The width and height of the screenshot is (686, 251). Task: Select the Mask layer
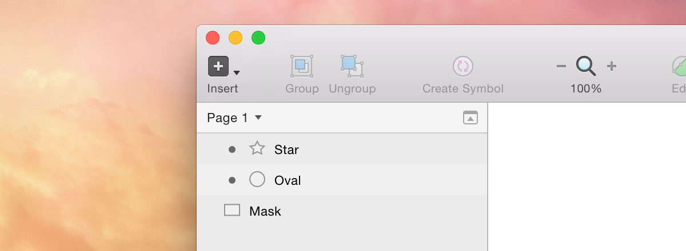click(342, 210)
